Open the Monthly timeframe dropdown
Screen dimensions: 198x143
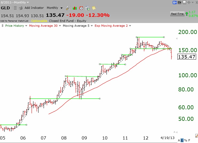(x=55, y=8)
